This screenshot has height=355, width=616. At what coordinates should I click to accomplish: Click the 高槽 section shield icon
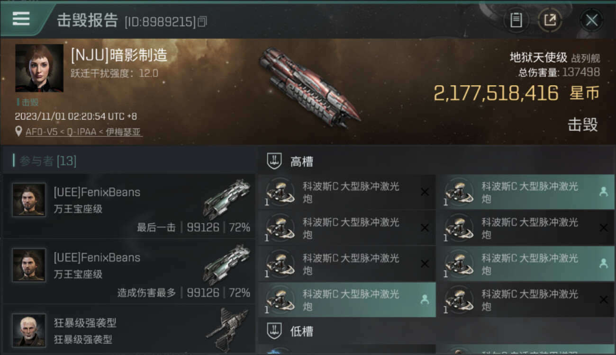click(274, 161)
